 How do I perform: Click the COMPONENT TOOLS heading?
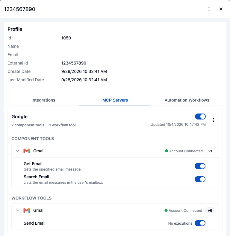click(x=33, y=139)
